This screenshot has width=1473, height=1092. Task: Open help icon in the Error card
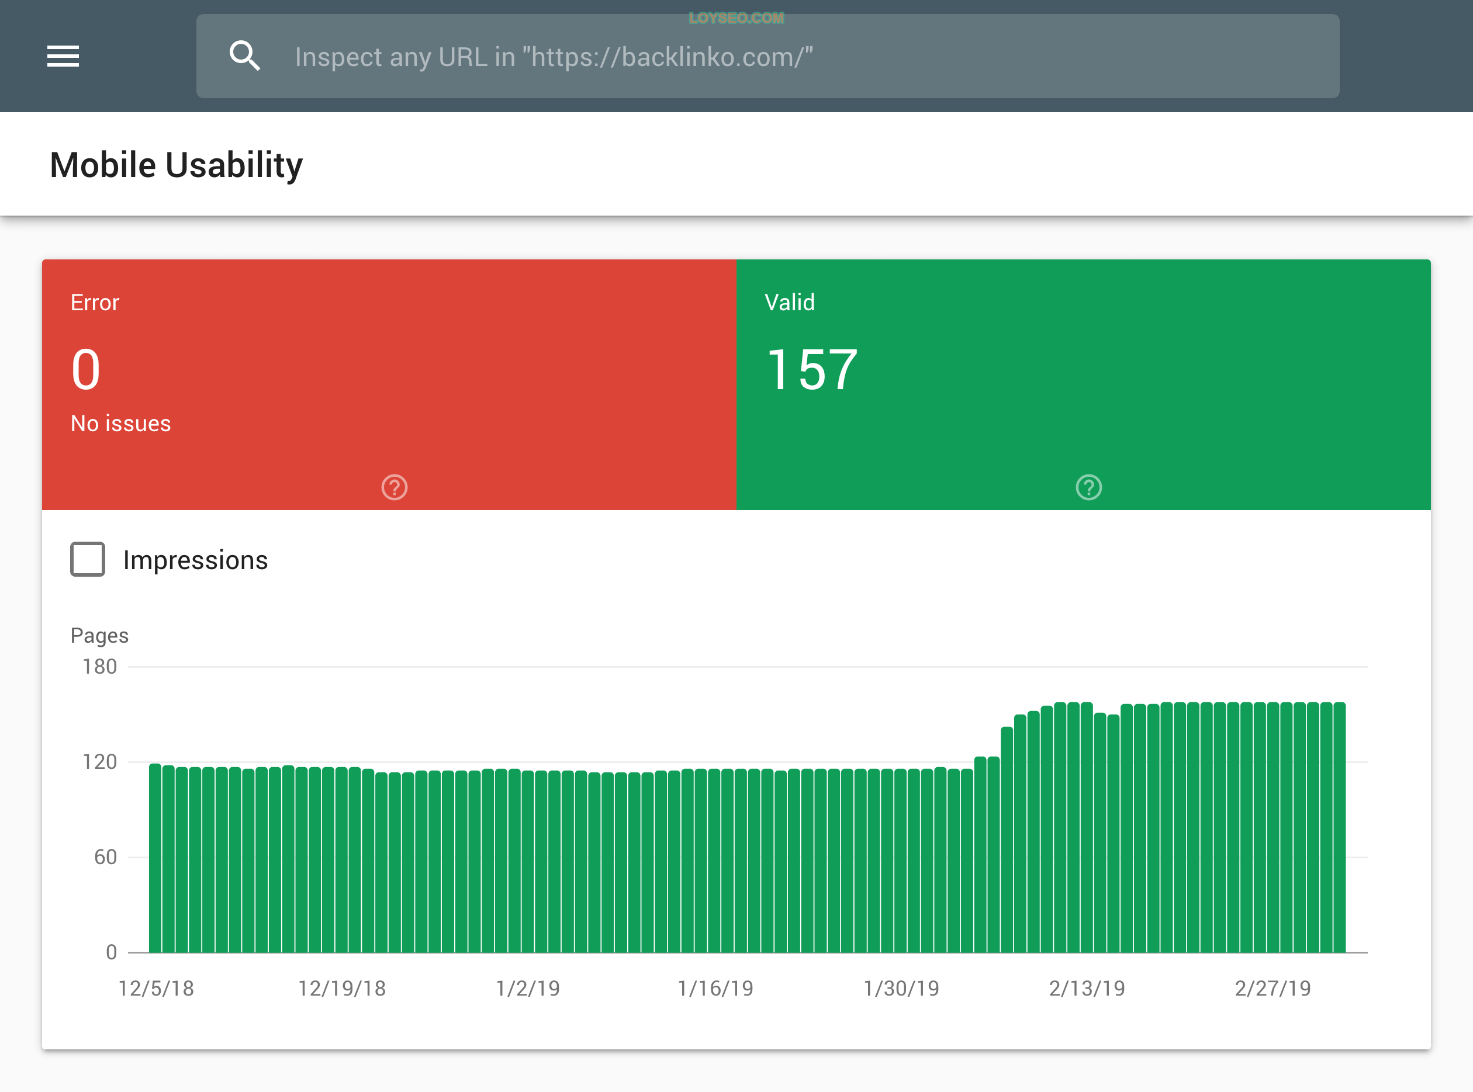395,488
